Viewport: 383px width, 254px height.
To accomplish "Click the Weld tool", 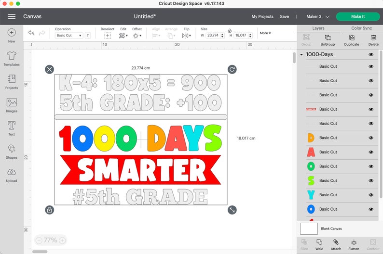I will 319,245.
